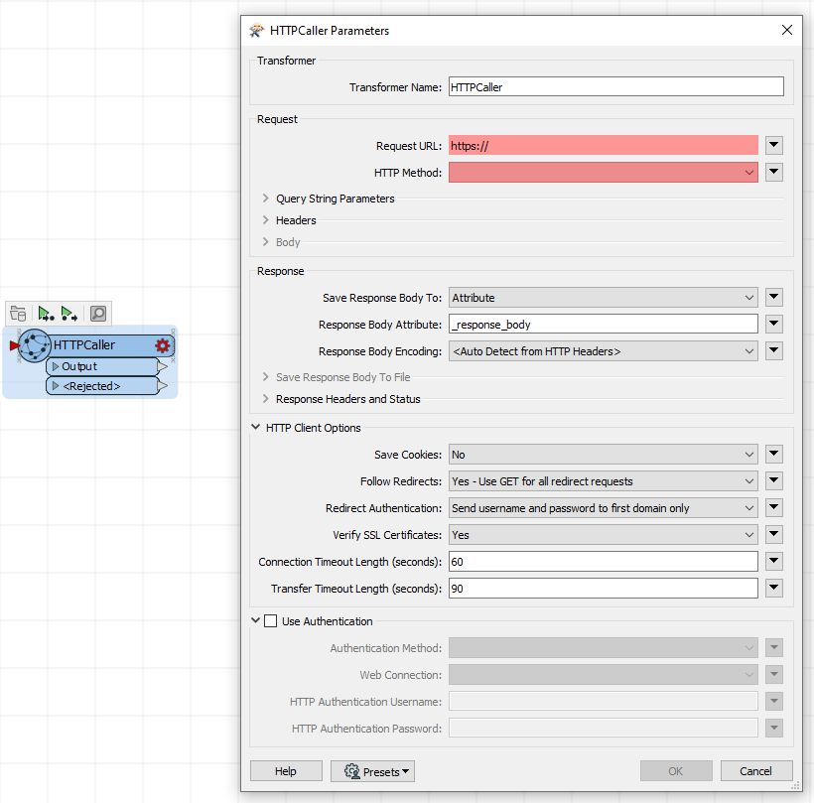Expand Response Headers and Status section
Image resolution: width=814 pixels, height=803 pixels.
pos(265,399)
